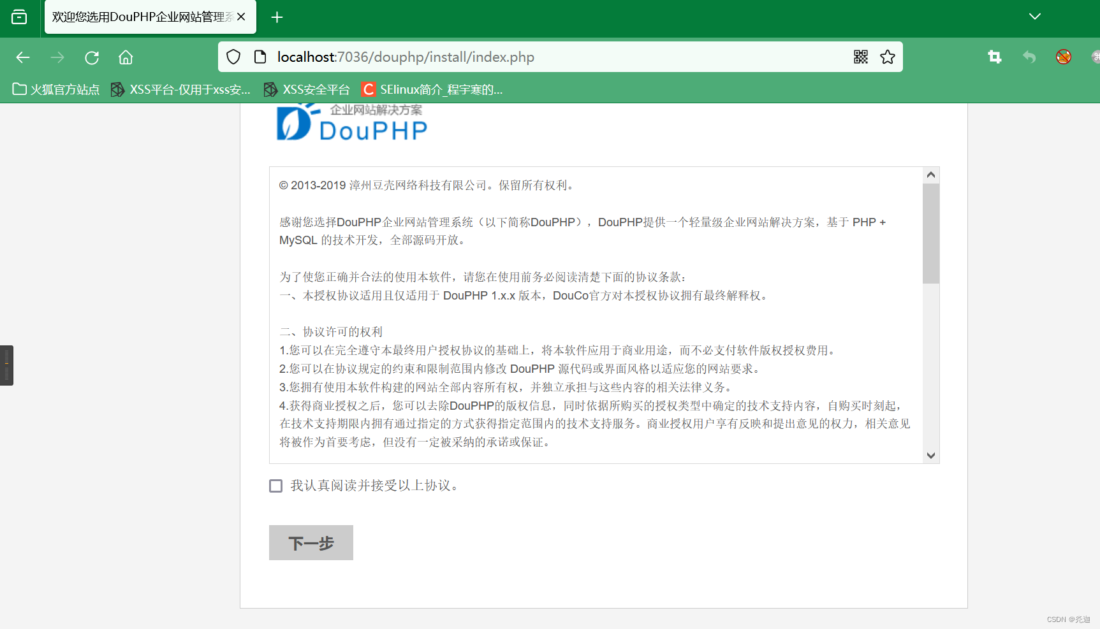Click the back navigation arrow
Viewport: 1100px width, 629px height.
(x=23, y=57)
